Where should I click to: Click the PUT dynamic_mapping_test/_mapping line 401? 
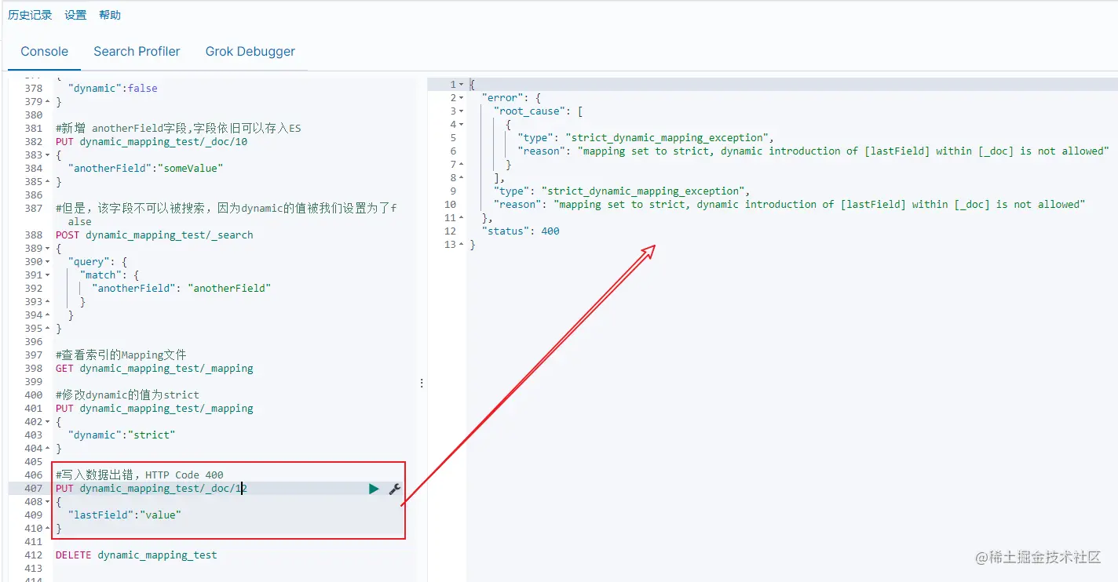click(155, 409)
